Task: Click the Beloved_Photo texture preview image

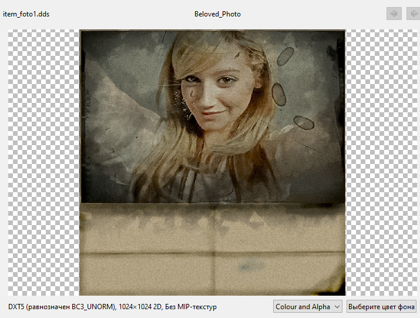Action: tap(213, 162)
